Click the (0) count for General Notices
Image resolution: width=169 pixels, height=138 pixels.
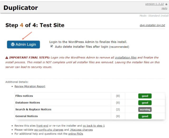click(118, 116)
